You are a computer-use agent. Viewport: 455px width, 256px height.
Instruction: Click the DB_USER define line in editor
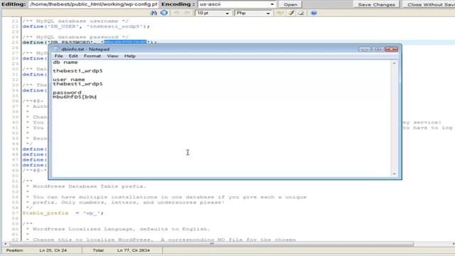tap(86, 26)
